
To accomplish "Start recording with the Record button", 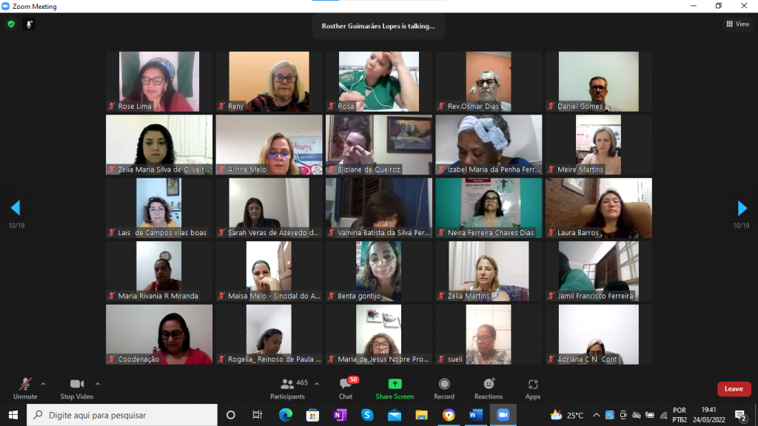I will (x=444, y=388).
